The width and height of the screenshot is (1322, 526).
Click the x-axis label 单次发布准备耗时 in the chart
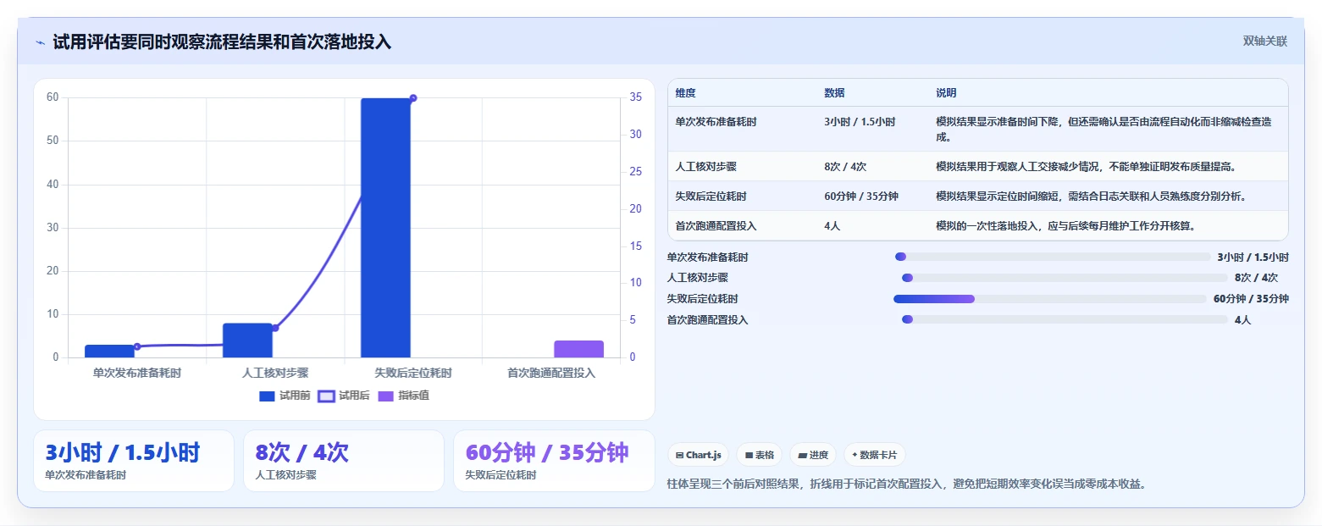pyautogui.click(x=137, y=373)
